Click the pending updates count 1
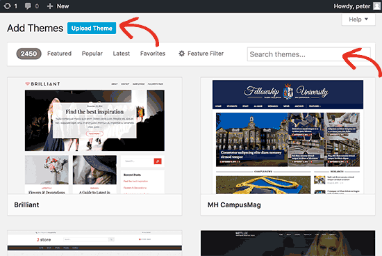The image size is (382, 256). tap(15, 6)
